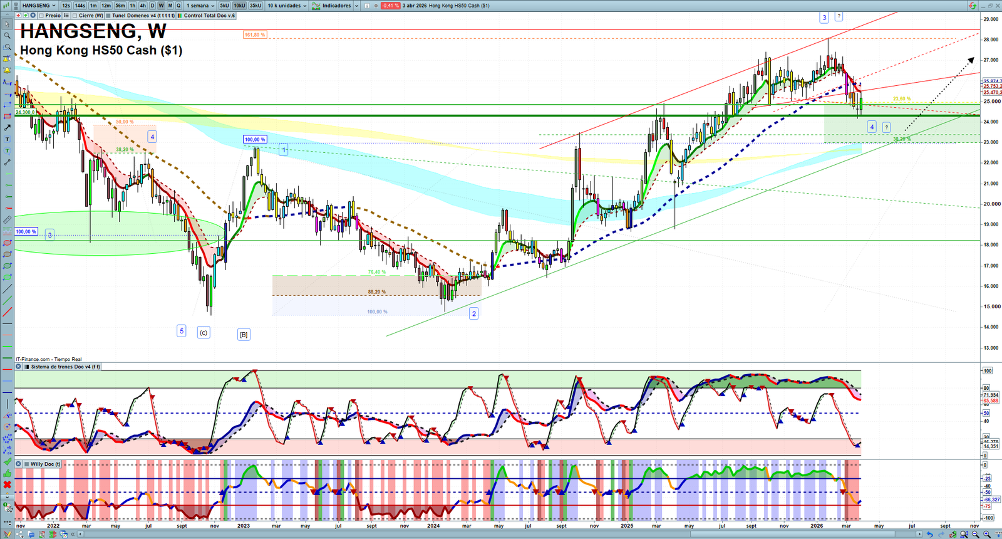
Task: Click the -0,41 % change badge
Action: [x=390, y=6]
